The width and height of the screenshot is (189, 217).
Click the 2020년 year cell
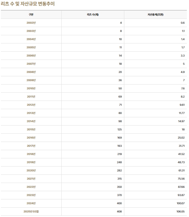click(x=31, y=170)
